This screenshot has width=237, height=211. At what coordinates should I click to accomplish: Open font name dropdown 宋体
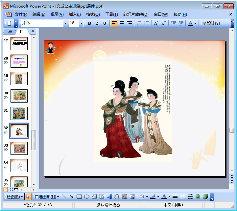pyautogui.click(x=65, y=23)
